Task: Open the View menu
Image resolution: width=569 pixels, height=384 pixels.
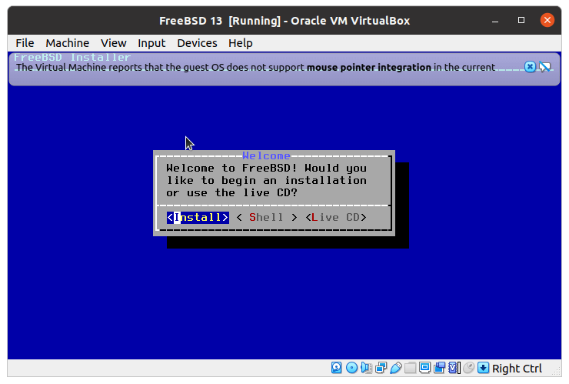Action: click(113, 43)
